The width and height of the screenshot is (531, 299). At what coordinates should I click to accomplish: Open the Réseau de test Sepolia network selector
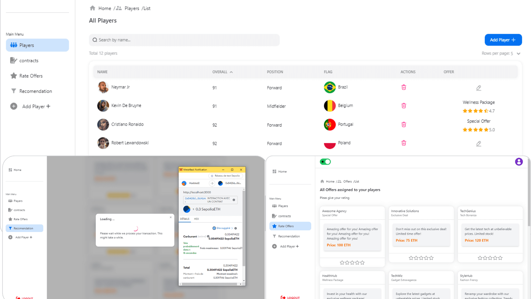225,176
